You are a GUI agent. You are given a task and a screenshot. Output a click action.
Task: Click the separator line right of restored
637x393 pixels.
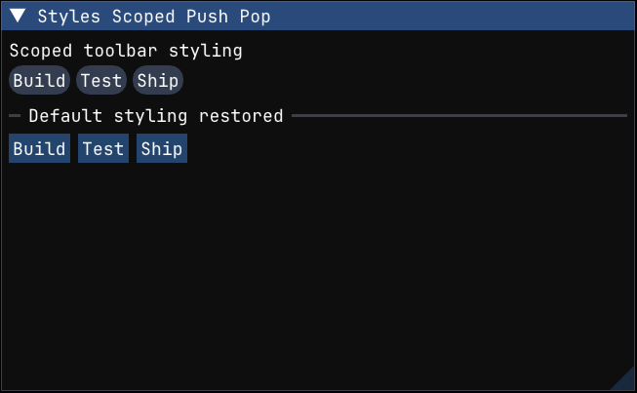point(458,116)
